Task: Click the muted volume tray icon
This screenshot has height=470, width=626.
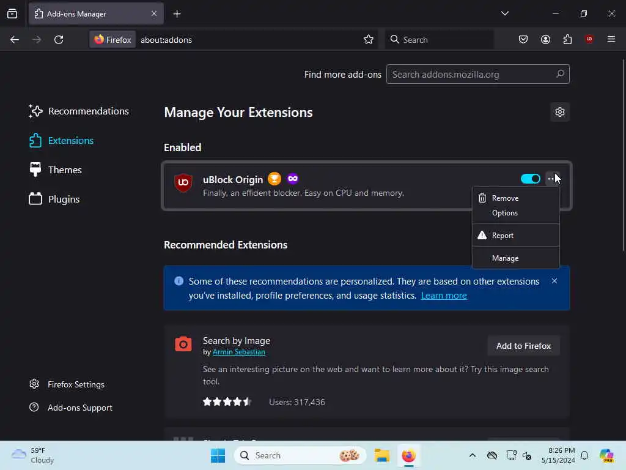Action: click(526, 455)
